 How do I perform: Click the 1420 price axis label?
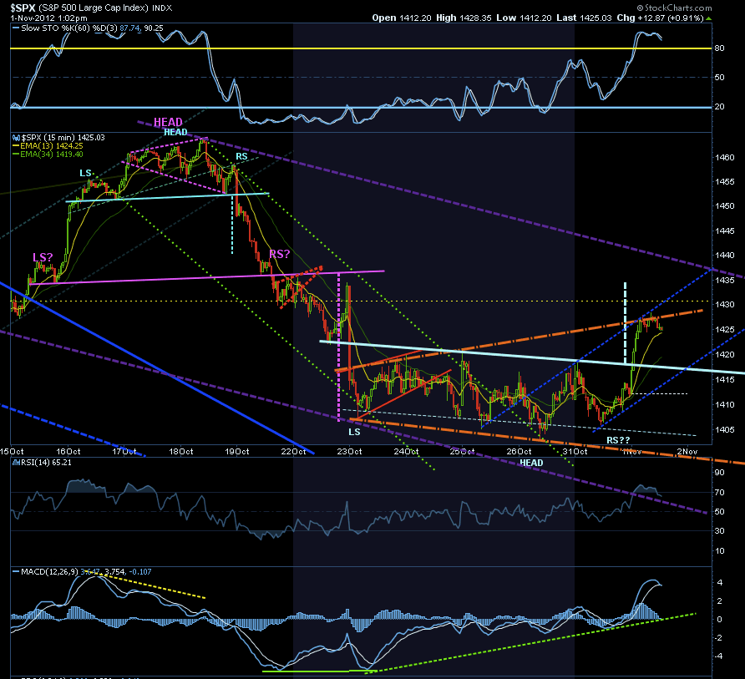tap(725, 354)
